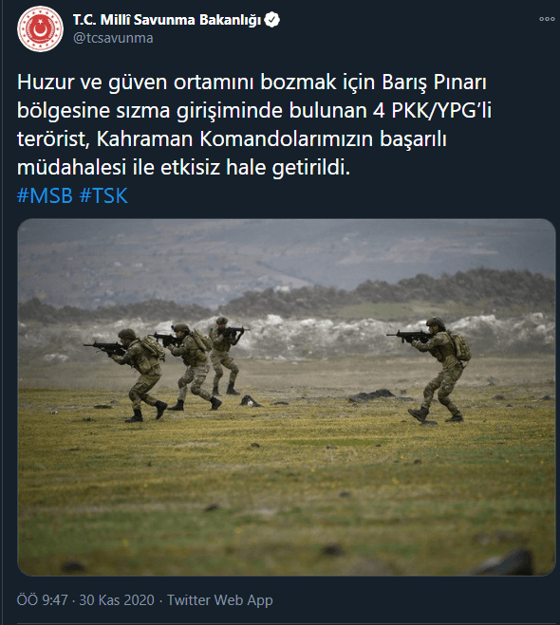Click the red crescent emblem in avatar
This screenshot has width=560, height=625.
(40, 29)
